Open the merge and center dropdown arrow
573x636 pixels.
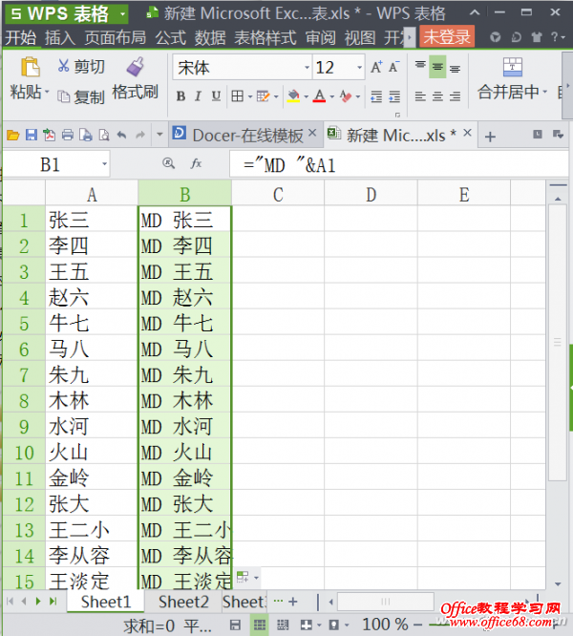[544, 92]
